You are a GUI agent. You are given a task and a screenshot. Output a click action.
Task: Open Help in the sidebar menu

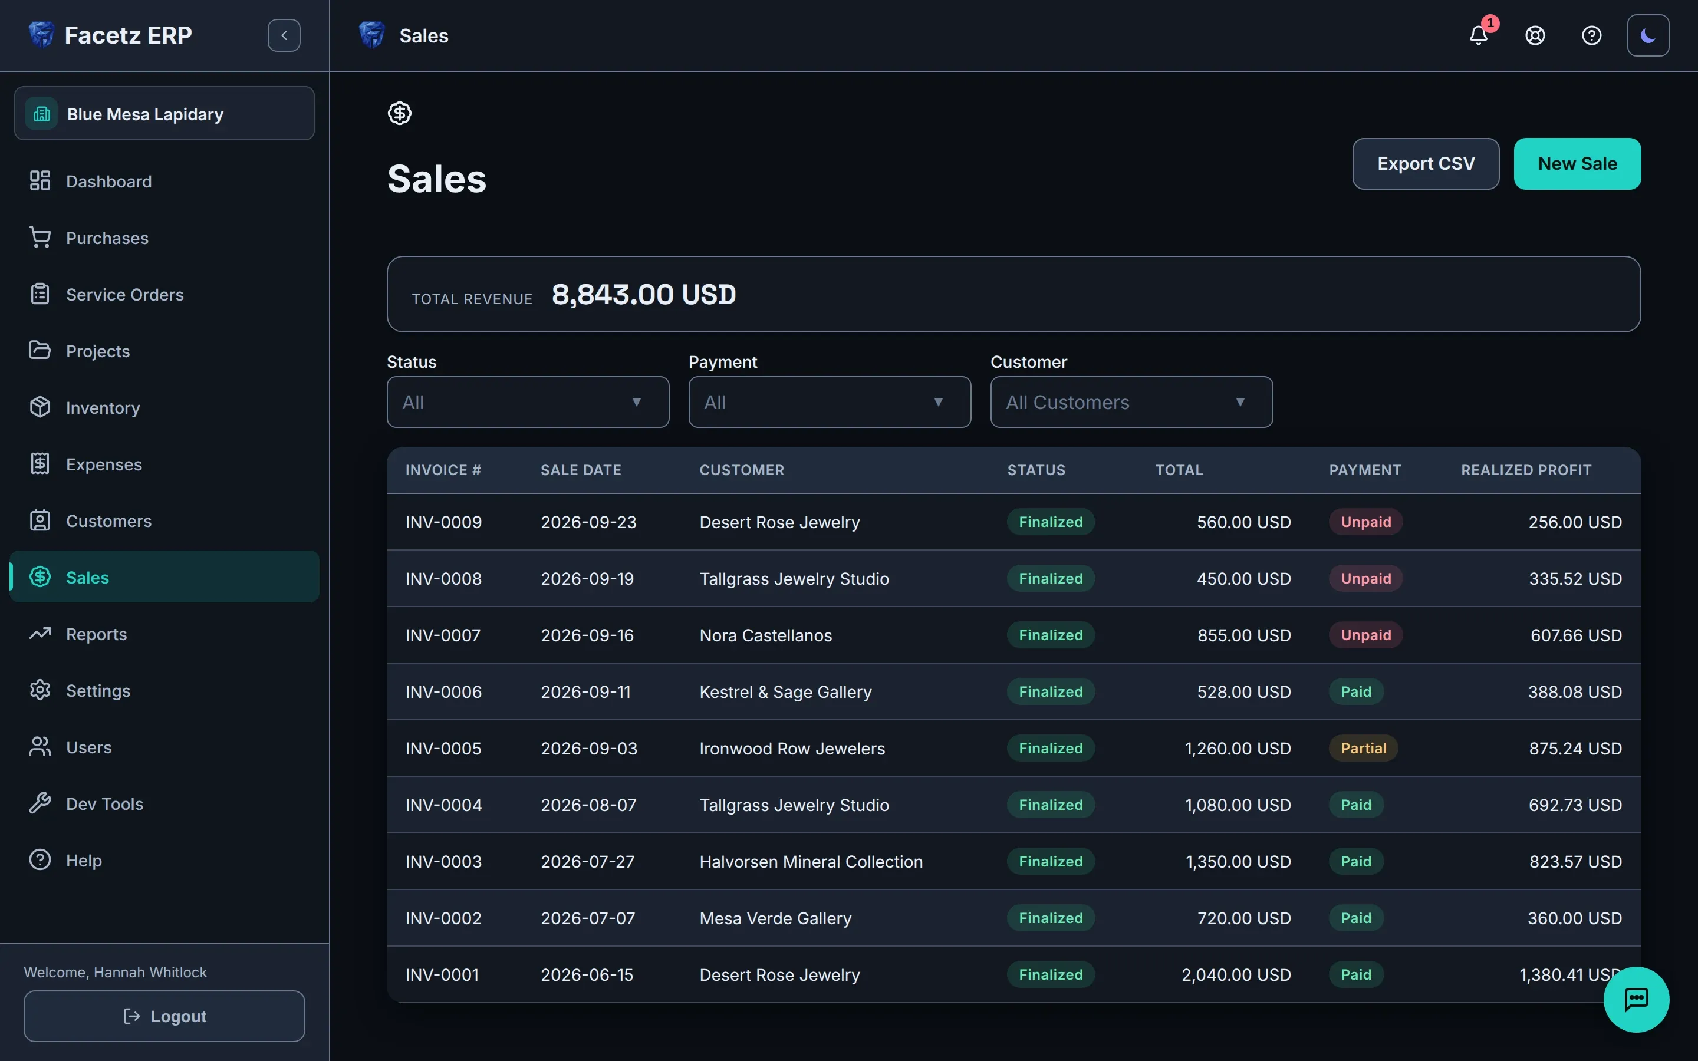point(164,861)
